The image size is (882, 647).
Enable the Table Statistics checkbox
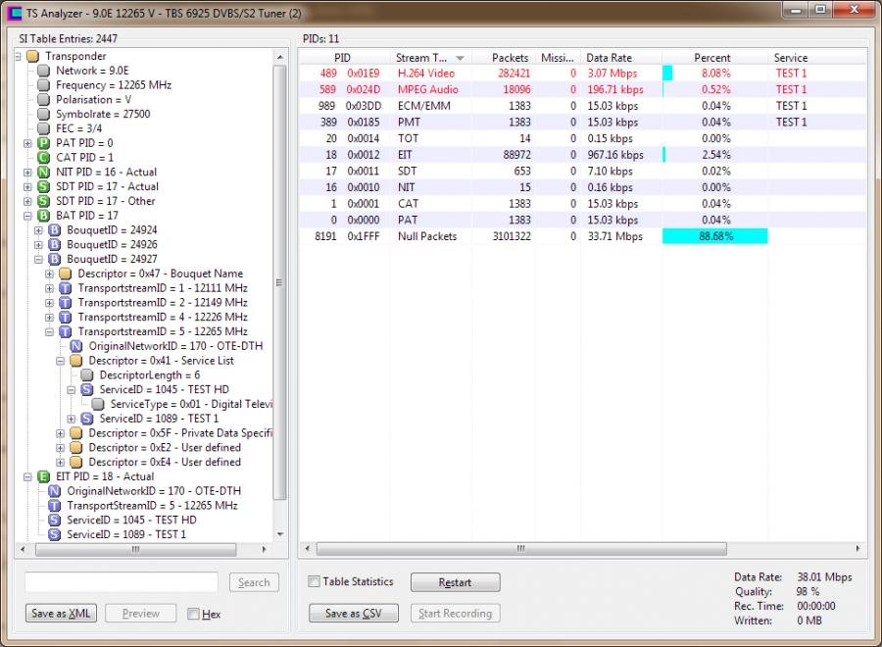(x=314, y=581)
